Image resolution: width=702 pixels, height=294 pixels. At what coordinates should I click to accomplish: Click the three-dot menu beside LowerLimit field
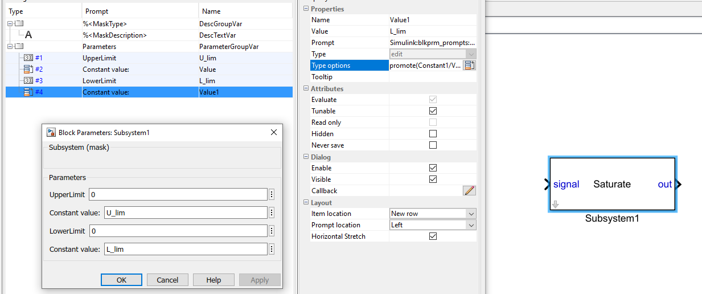coord(272,231)
